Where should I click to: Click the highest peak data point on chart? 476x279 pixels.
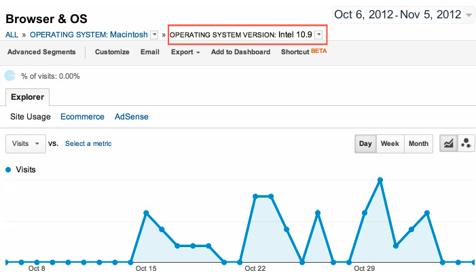coord(380,180)
